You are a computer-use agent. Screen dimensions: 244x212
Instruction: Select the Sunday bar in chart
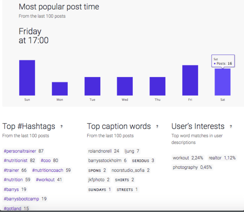tap(27, 78)
